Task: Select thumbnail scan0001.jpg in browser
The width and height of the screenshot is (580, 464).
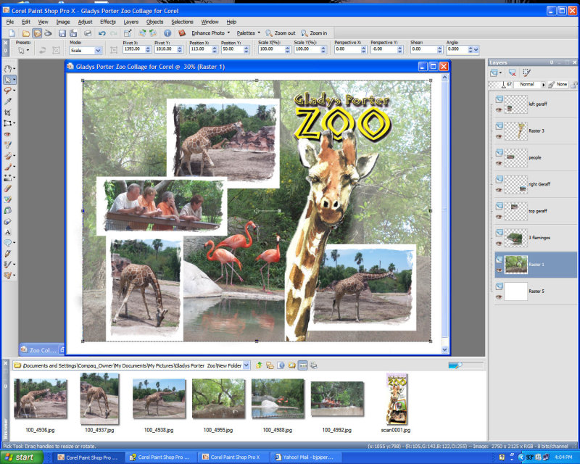Action: [397, 399]
